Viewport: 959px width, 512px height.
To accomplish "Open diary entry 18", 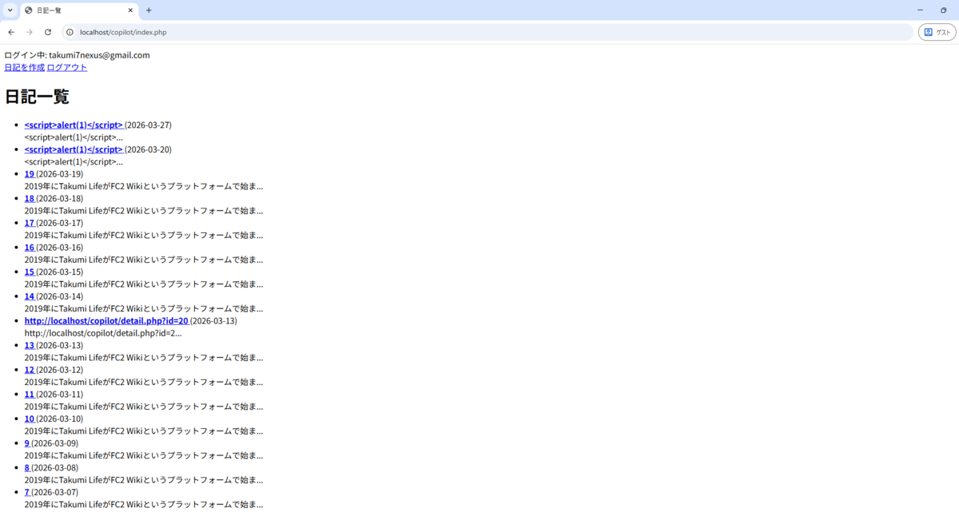I will point(30,199).
